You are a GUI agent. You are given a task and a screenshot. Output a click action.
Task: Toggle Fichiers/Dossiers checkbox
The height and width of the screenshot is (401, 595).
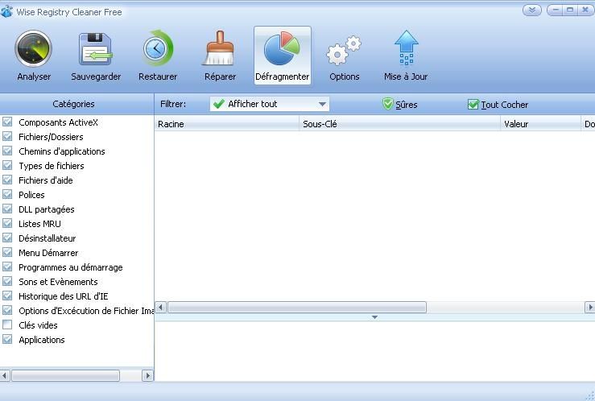click(x=7, y=136)
